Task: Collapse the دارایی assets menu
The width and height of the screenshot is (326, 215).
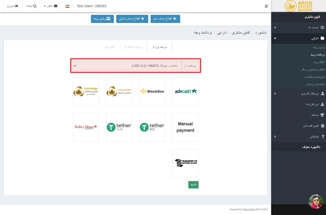Action: pyautogui.click(x=299, y=38)
